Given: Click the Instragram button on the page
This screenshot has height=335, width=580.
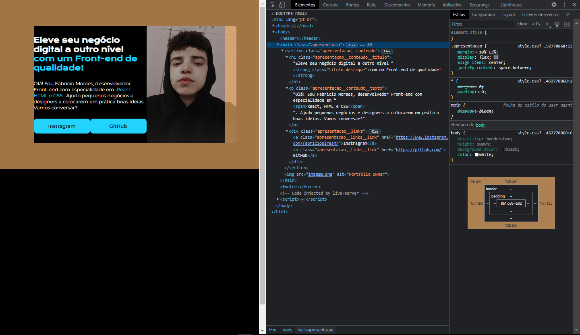Looking at the screenshot, I should pyautogui.click(x=62, y=126).
